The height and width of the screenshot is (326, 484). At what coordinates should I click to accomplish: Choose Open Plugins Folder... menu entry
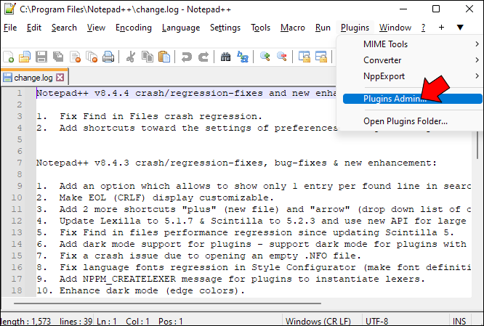[x=412, y=121]
